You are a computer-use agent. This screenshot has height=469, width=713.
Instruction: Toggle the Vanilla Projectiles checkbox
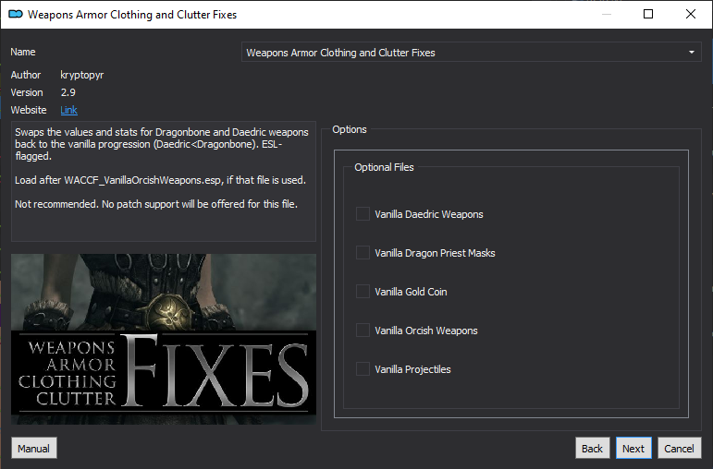pyautogui.click(x=363, y=369)
